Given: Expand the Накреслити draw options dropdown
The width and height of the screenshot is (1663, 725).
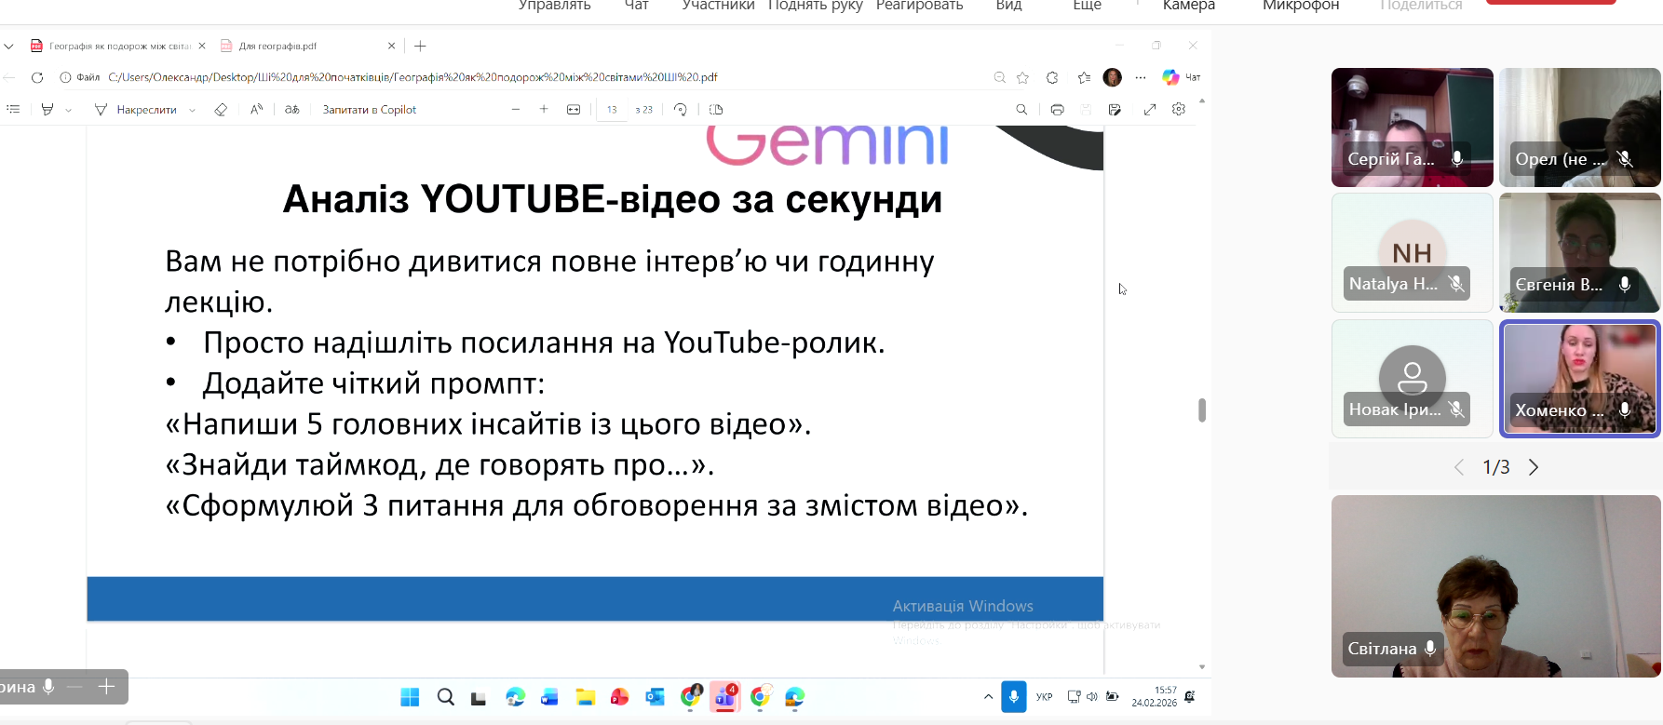Looking at the screenshot, I should (193, 110).
